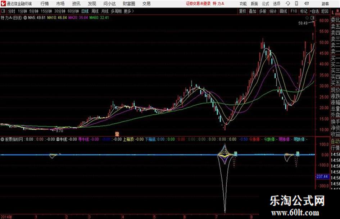Screen dimensions: 340x219
Task: Click the diamond icon at chart top-right
Action: point(307,18)
